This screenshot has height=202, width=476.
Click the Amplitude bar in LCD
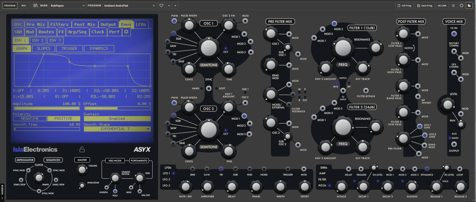pos(47,108)
